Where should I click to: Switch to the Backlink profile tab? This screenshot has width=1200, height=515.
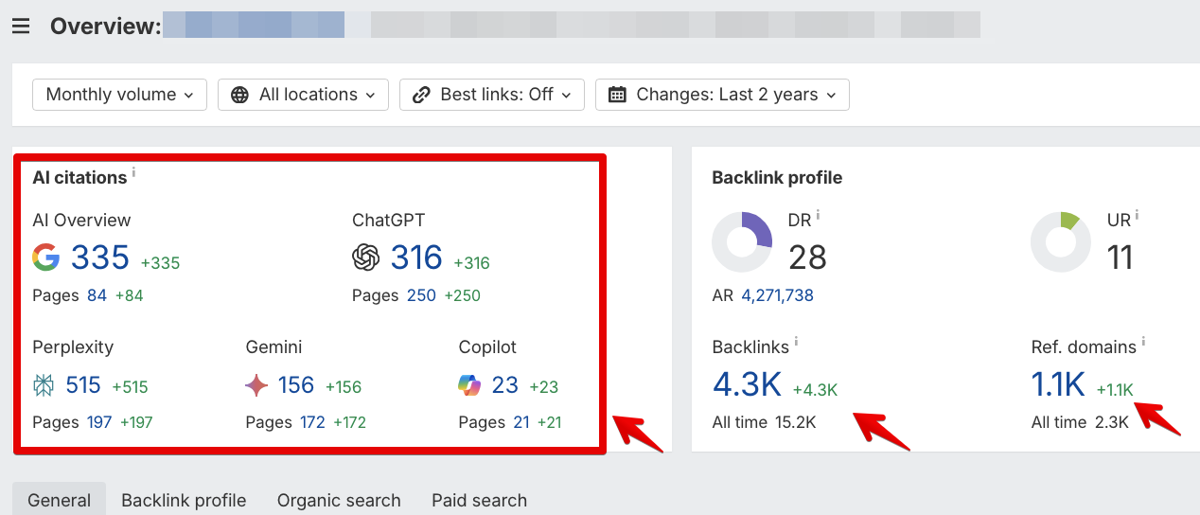click(184, 500)
